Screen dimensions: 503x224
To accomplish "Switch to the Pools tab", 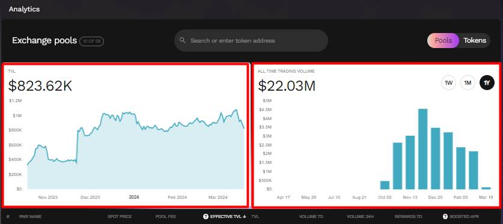I will [443, 41].
